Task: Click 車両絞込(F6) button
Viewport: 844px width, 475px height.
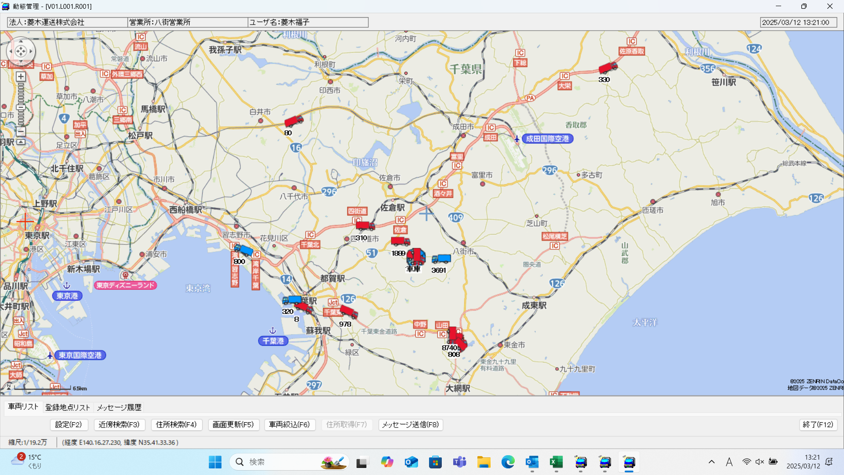Action: (x=290, y=425)
